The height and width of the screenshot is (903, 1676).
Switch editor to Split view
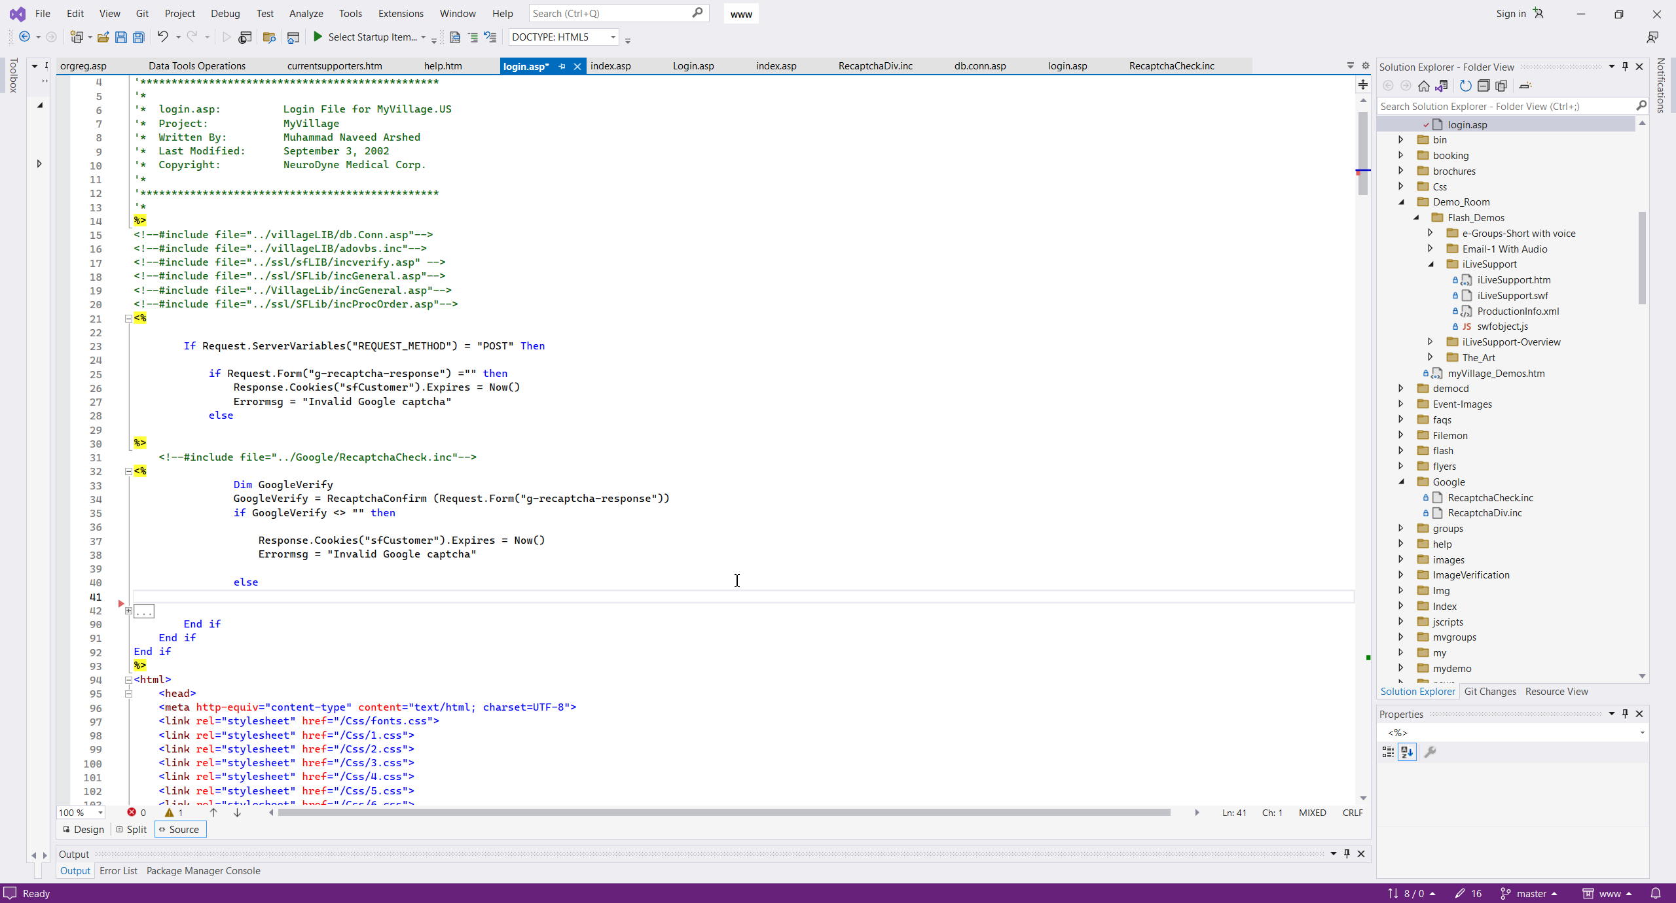tap(132, 829)
